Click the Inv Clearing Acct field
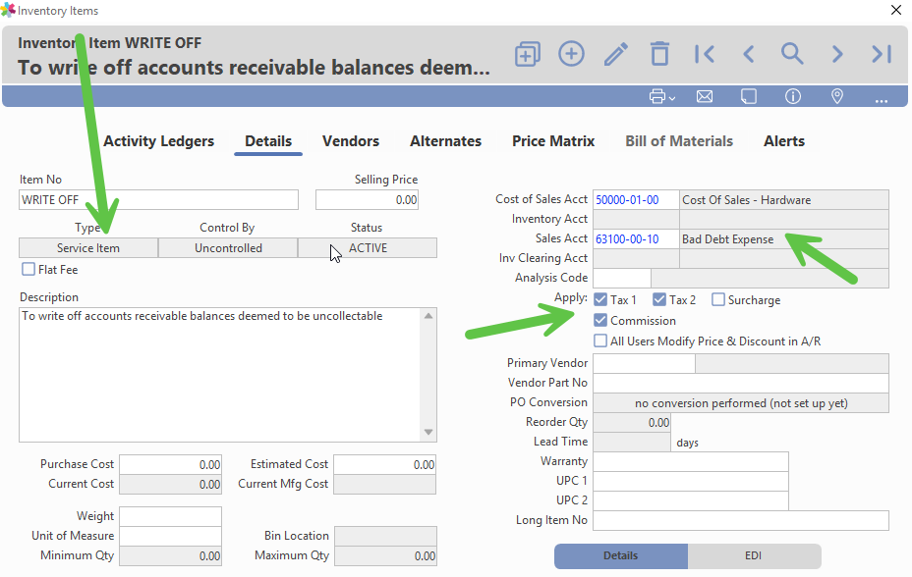912x577 pixels. pyautogui.click(x=636, y=259)
